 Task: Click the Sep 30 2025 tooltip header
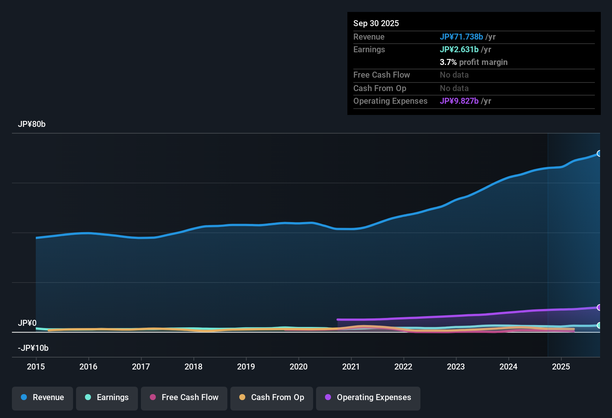click(376, 23)
